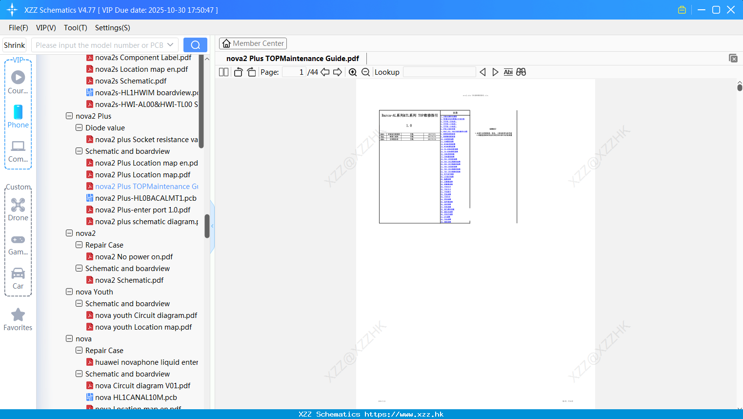
Task: Open nova2s Location map en.pdf
Action: pyautogui.click(x=141, y=69)
